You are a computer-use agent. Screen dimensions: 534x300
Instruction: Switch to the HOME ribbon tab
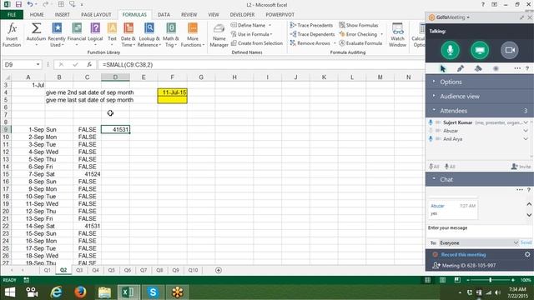tap(37, 15)
